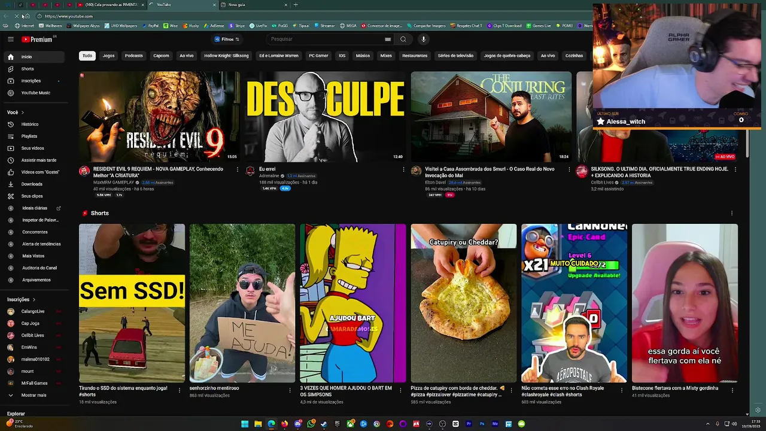Open Seus clipes in the sidebar
The width and height of the screenshot is (766, 431).
pos(34,196)
